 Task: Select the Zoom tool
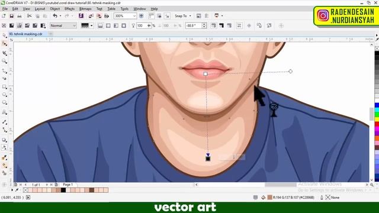point(4,61)
